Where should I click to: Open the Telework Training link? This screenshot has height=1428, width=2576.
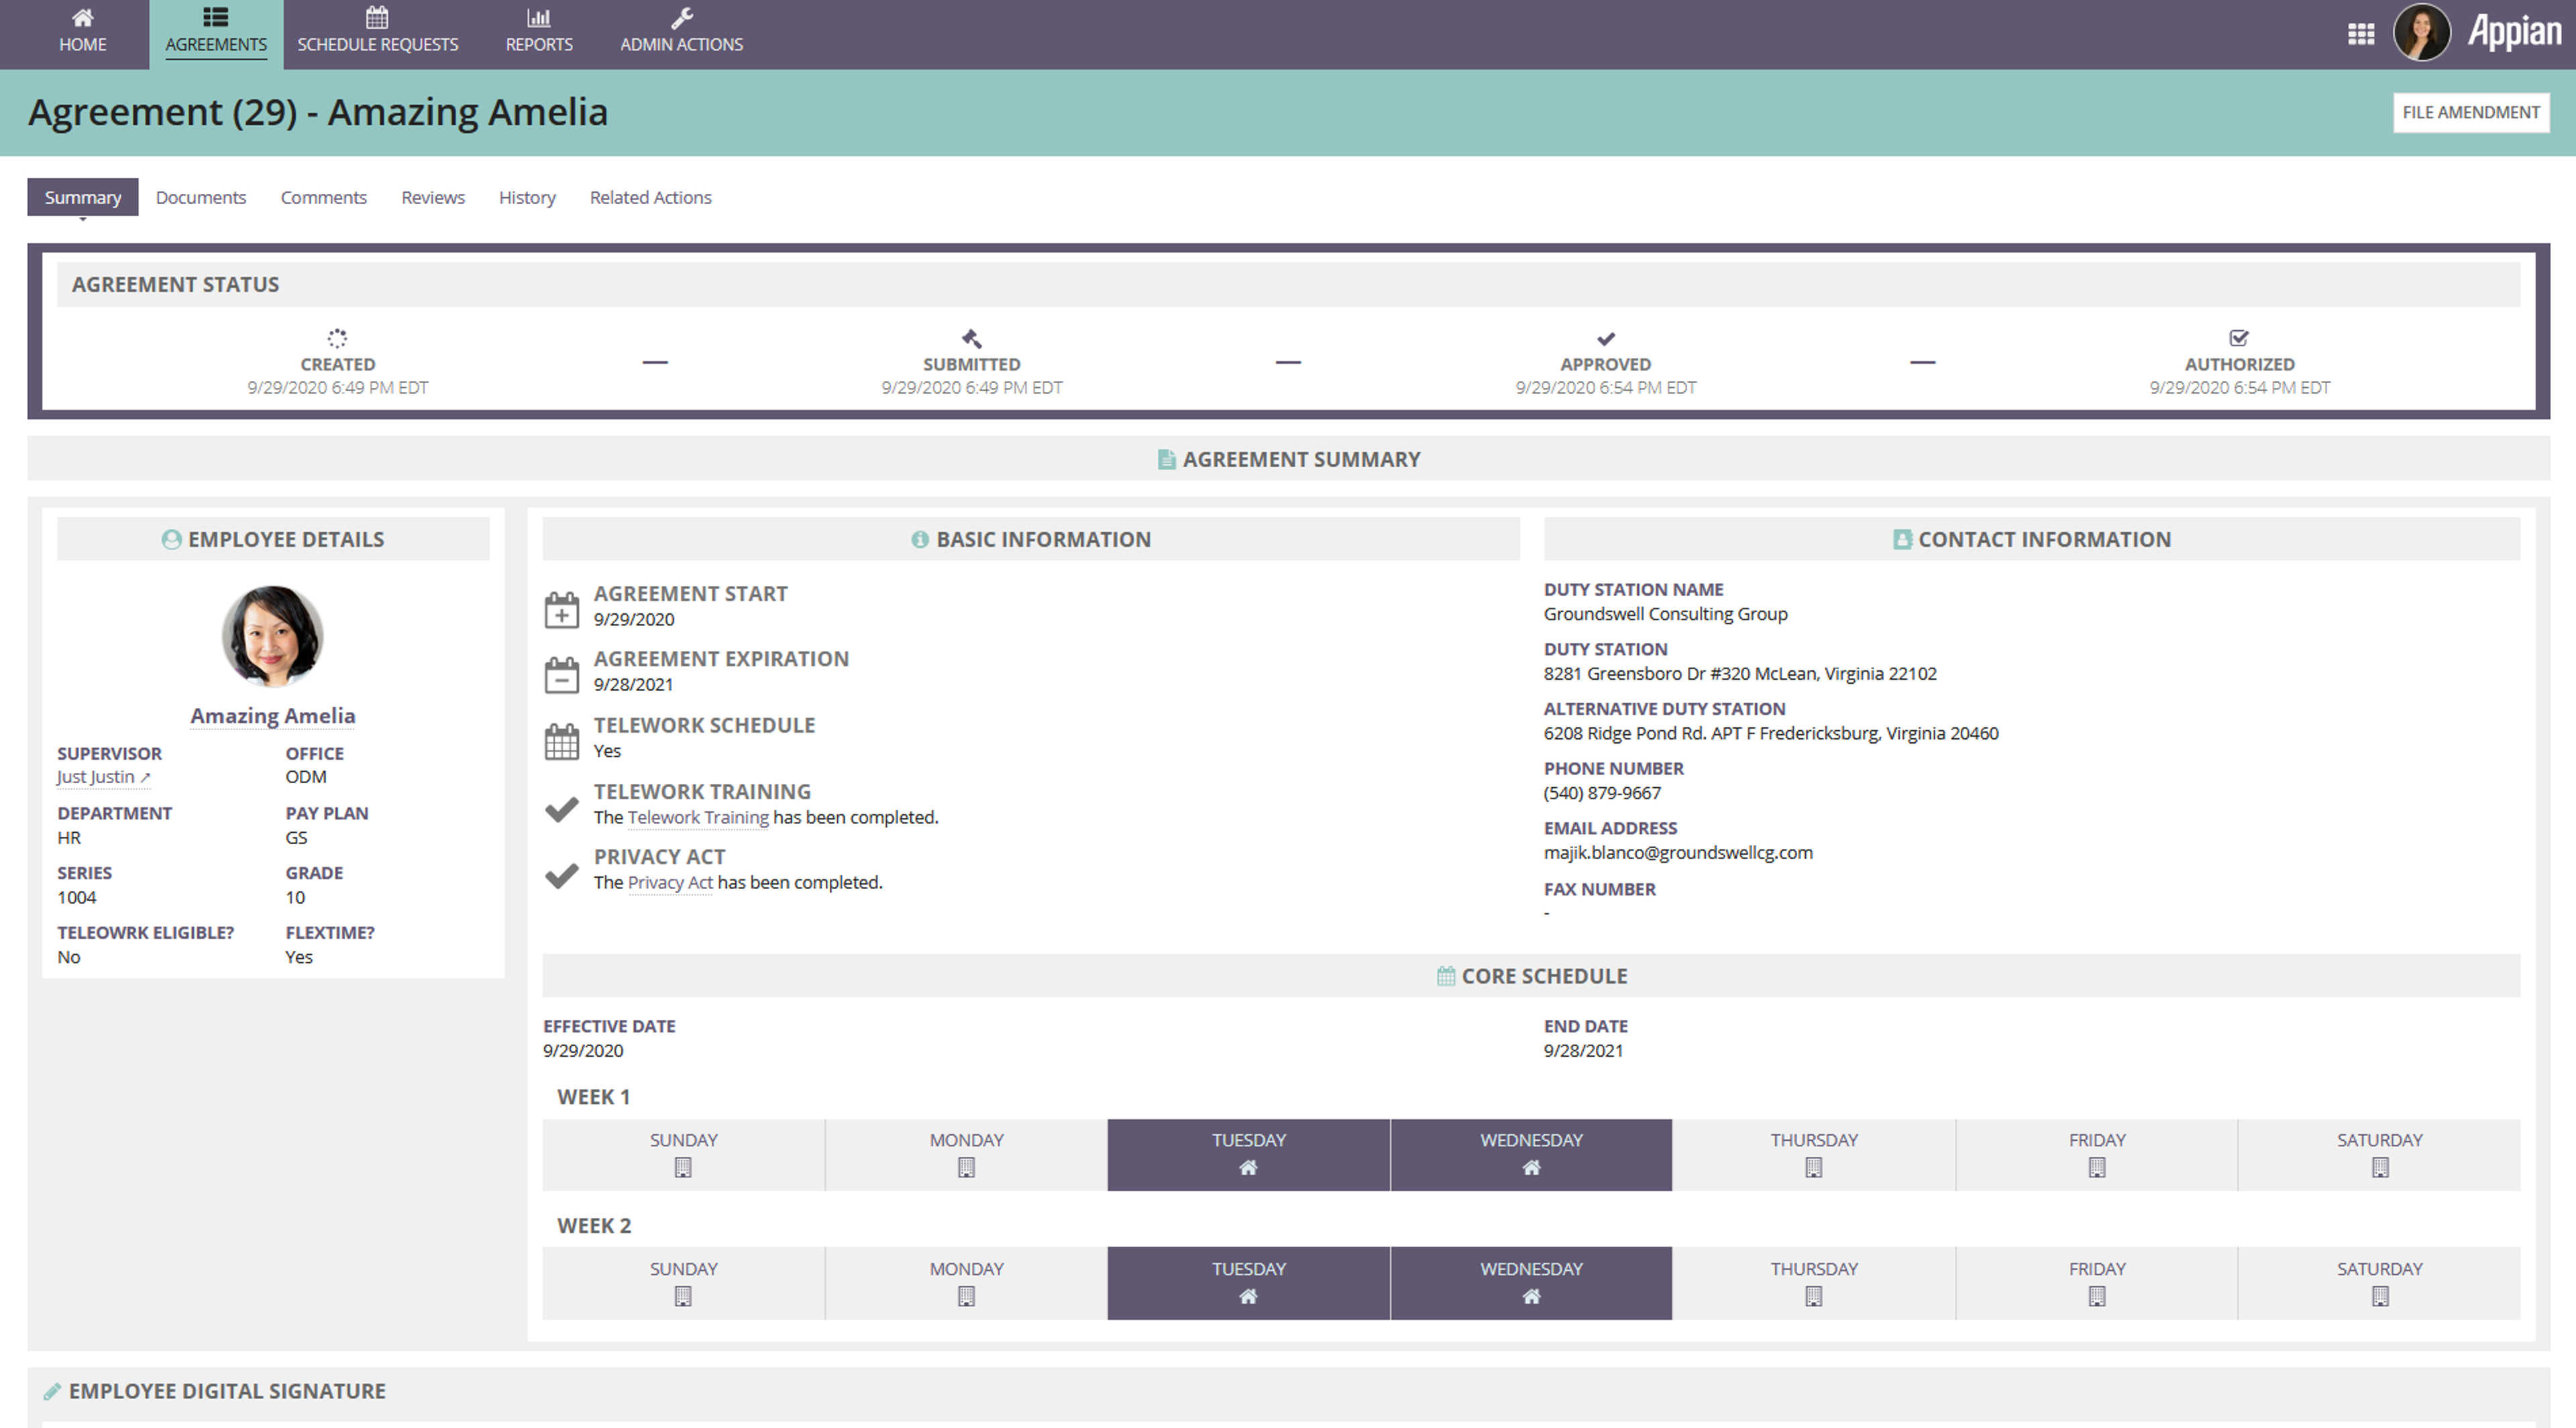[x=698, y=817]
